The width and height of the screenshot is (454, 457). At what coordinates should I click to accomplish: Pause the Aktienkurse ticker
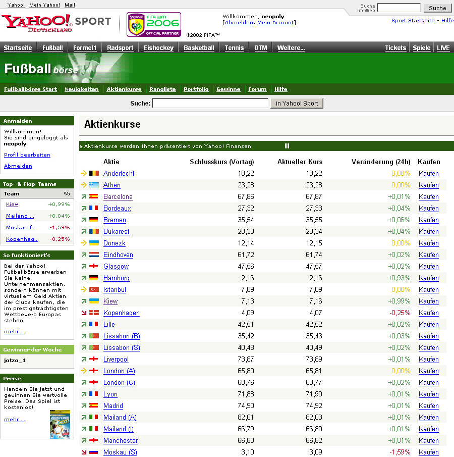point(287,146)
